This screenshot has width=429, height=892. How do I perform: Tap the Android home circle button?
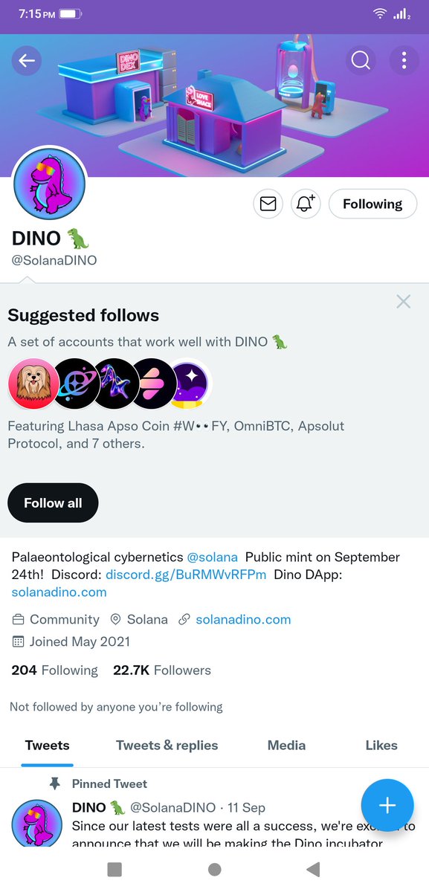click(x=214, y=869)
